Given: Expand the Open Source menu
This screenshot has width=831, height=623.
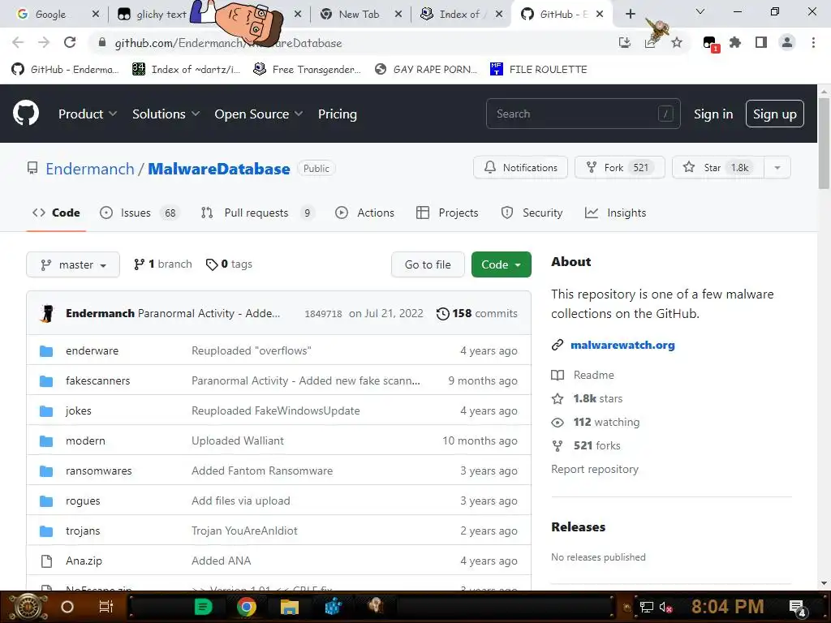Looking at the screenshot, I should [x=259, y=114].
